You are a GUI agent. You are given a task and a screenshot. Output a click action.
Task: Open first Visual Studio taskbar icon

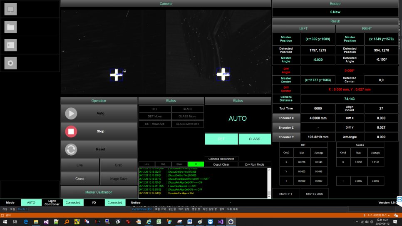tap(46, 222)
